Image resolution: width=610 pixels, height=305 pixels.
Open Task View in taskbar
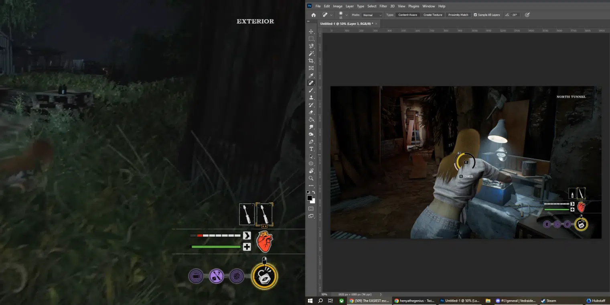click(x=330, y=301)
